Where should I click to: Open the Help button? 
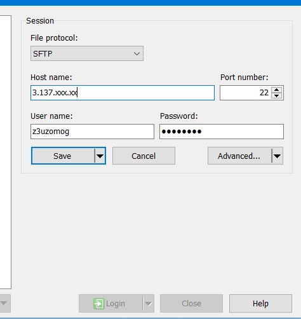tap(260, 304)
